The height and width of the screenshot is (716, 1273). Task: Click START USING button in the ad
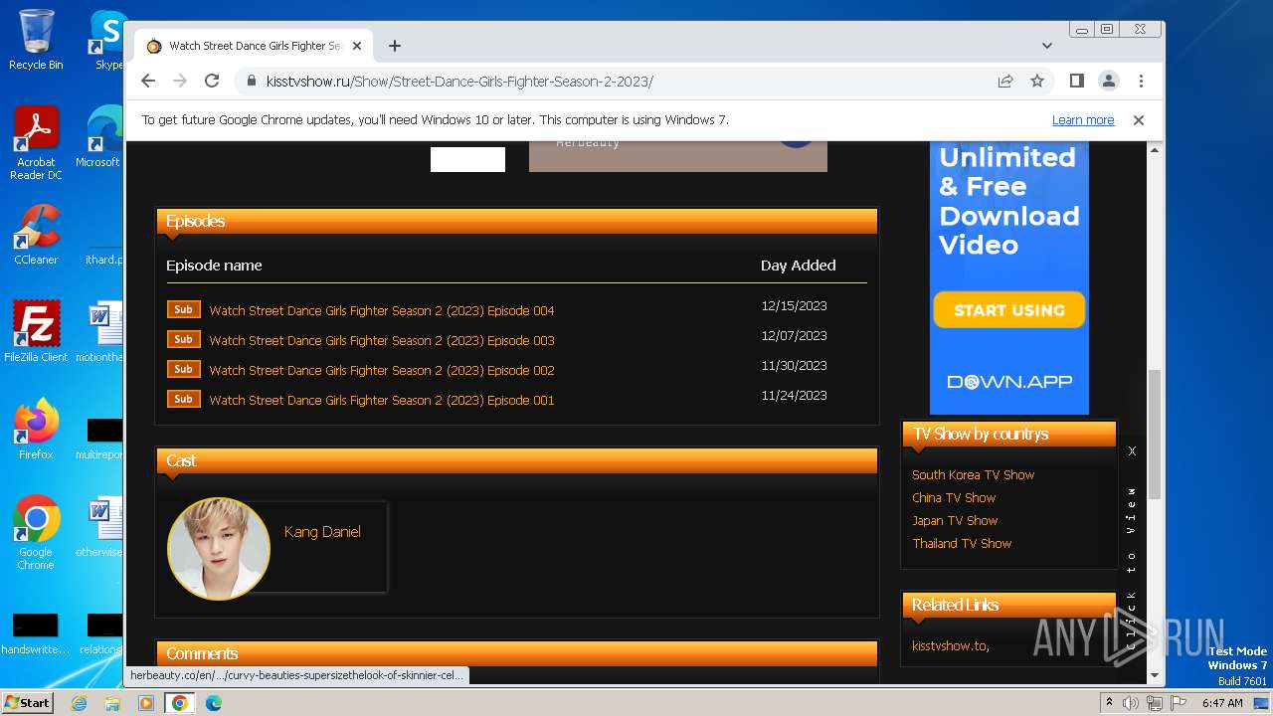(1009, 310)
